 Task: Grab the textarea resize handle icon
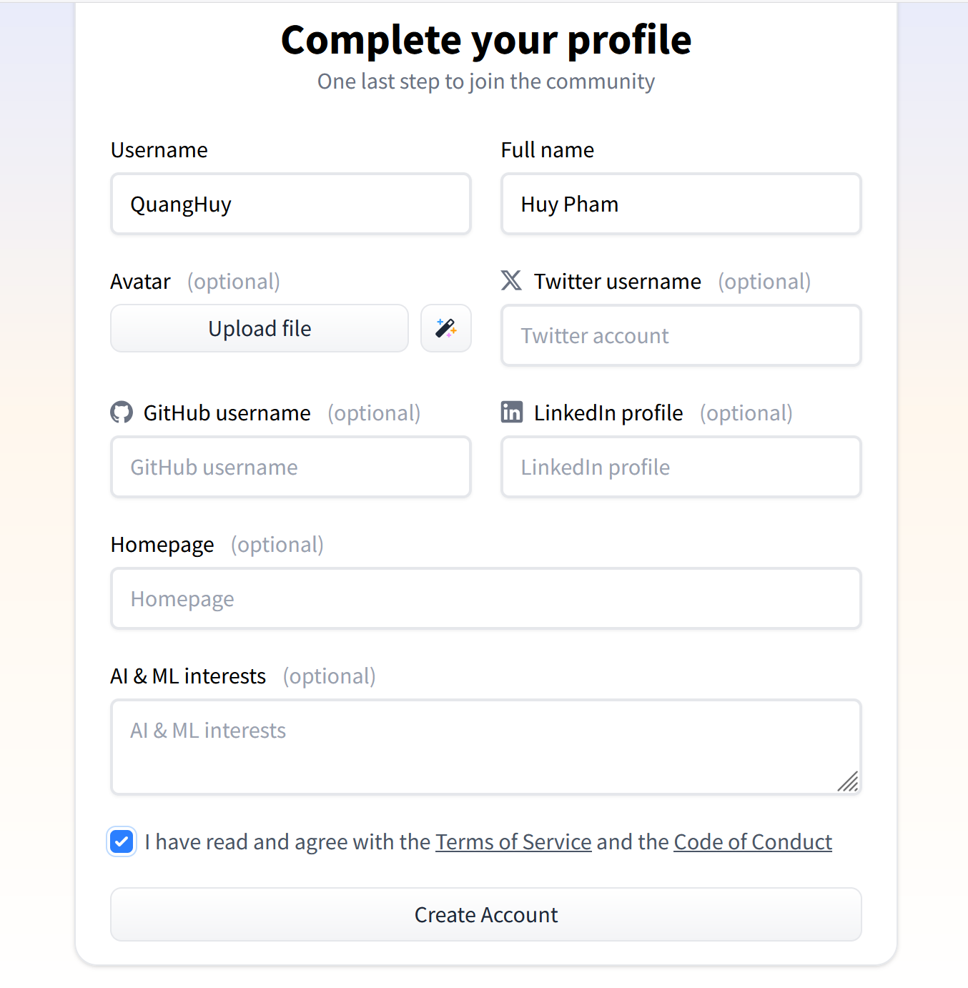pyautogui.click(x=848, y=781)
